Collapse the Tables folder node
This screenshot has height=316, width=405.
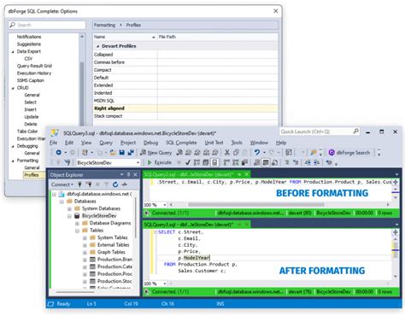coord(77,231)
